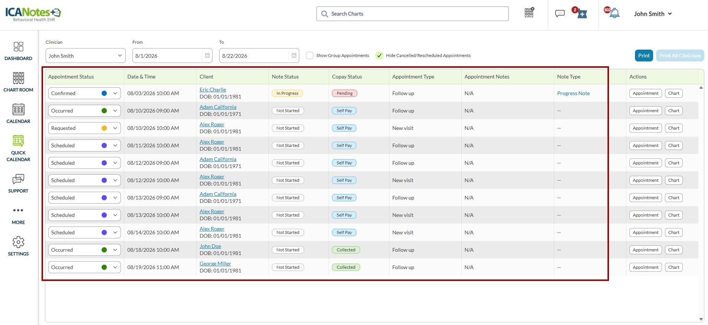
Task: Open Confirmed status dropdown for Eric Charlie
Action: (x=85, y=93)
